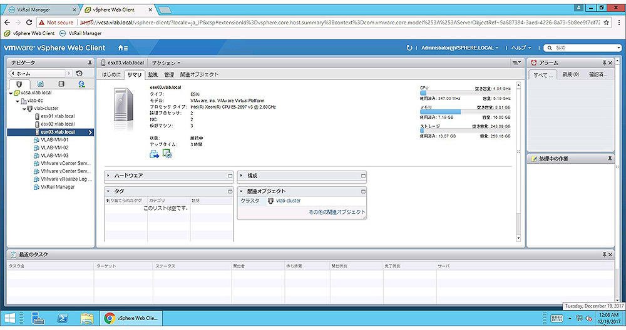Switch to Getting Started tab
This screenshot has height=330, width=626.
(x=111, y=74)
